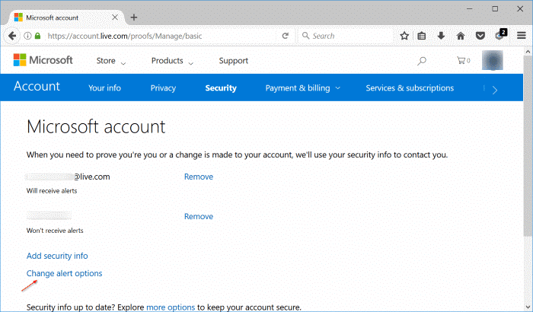Expand the Products dropdown menu
533x312 pixels.
(172, 61)
